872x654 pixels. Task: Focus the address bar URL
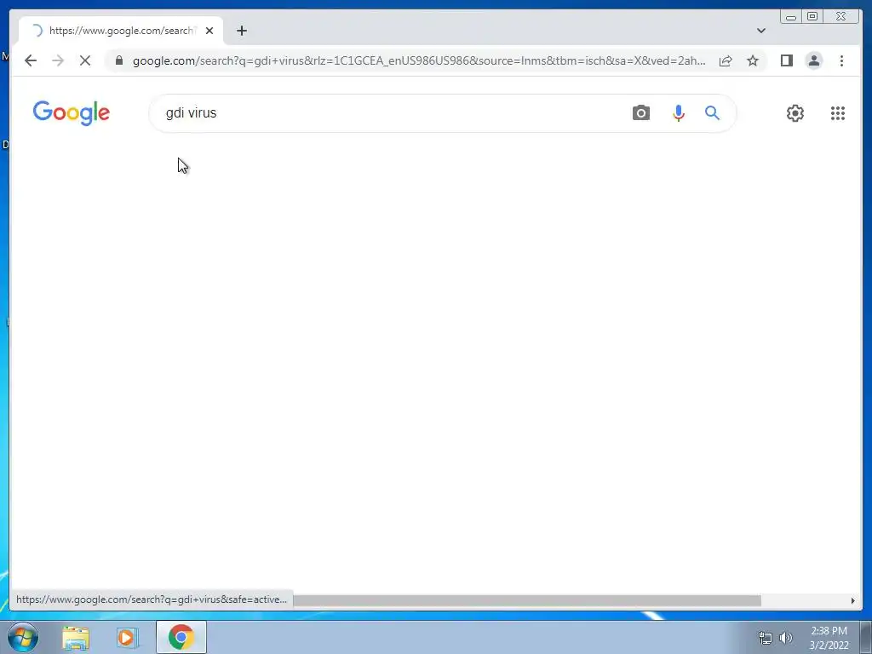point(419,60)
